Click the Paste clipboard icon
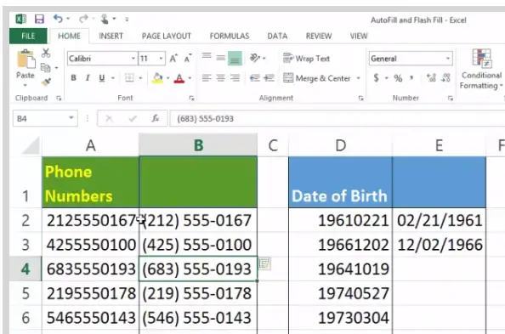 pyautogui.click(x=26, y=59)
